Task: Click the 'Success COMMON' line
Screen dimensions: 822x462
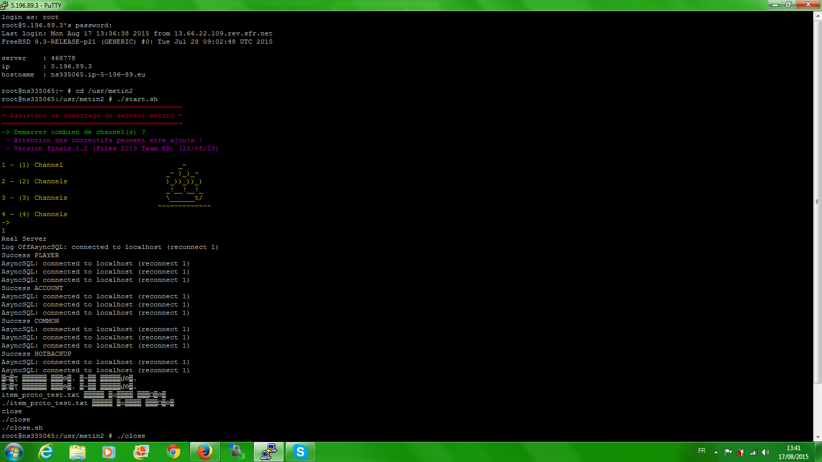Action: point(30,321)
